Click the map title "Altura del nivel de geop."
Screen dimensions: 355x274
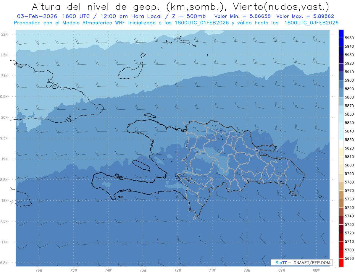97,7
